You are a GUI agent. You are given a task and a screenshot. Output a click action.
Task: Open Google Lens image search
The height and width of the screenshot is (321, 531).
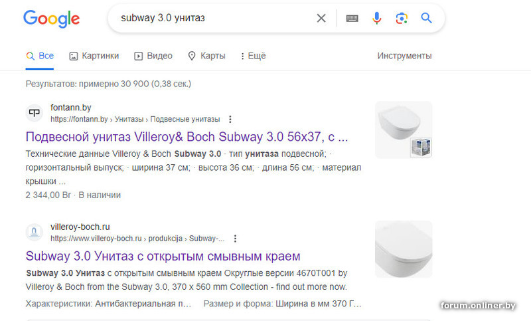tap(402, 19)
